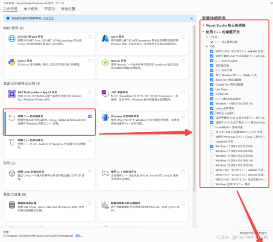Select the C++ game development workload card
Image resolution: width=273 pixels, height=242 pixels.
143,179
